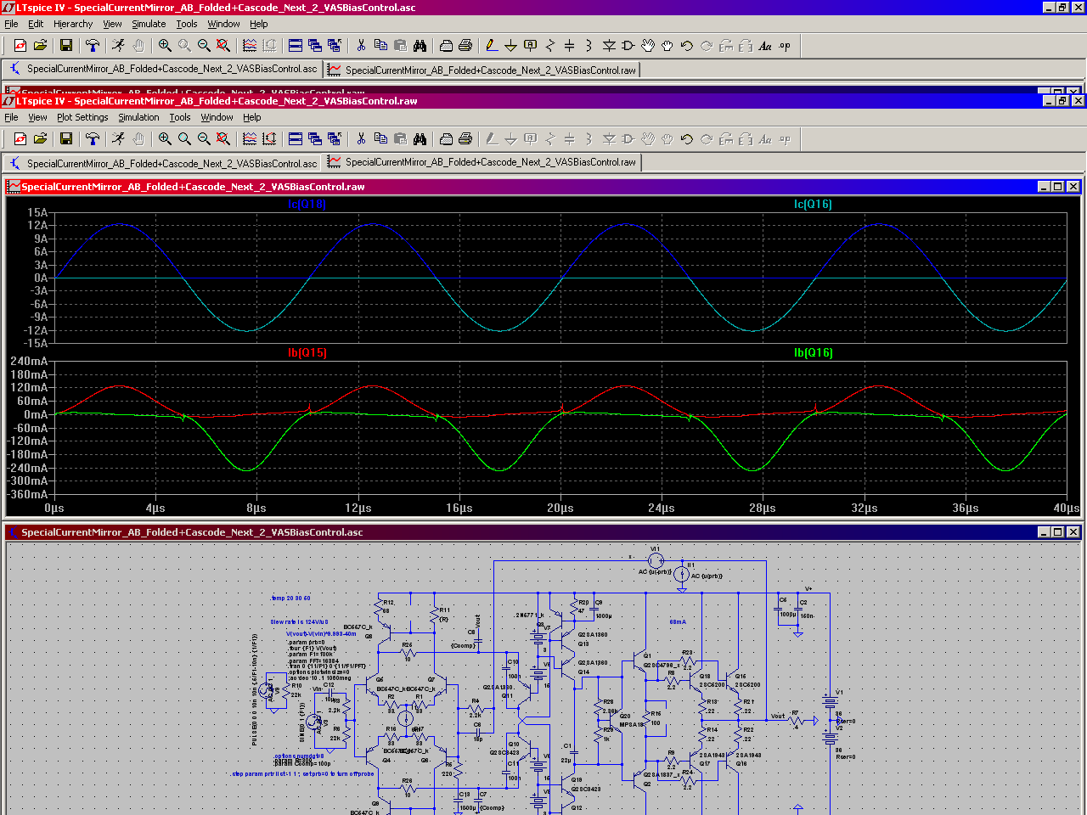Click Run simulation icon in .asc window toolbar
Screen dimensions: 1087x815
click(x=118, y=46)
